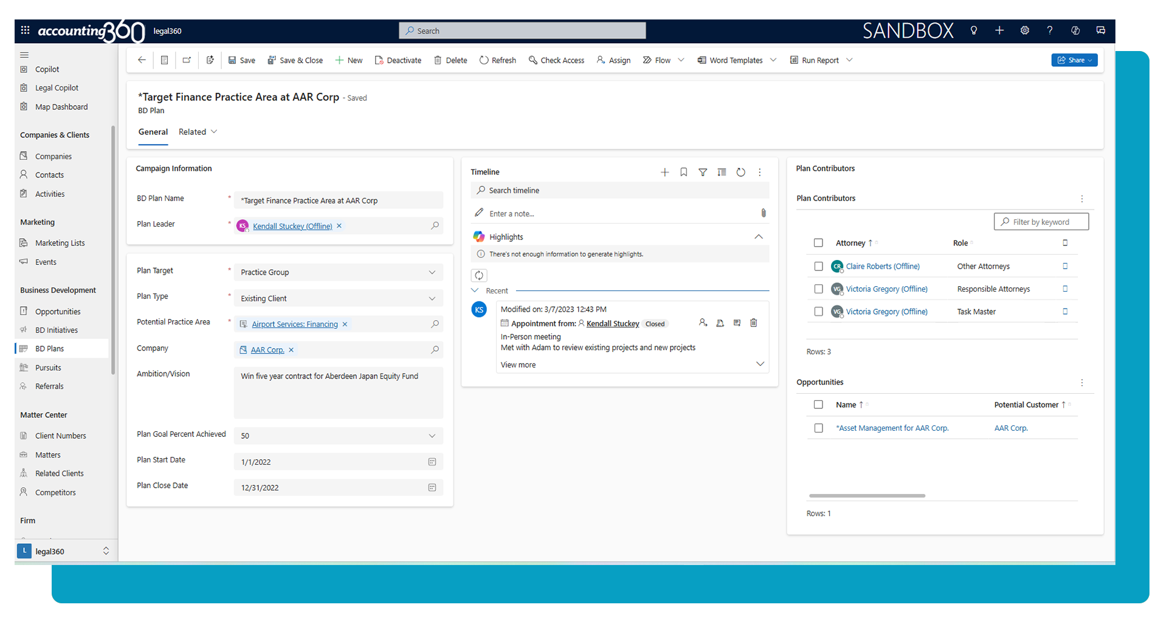This screenshot has height=627, width=1158.
Task: Open the settings gear in top bar
Action: (x=1025, y=30)
